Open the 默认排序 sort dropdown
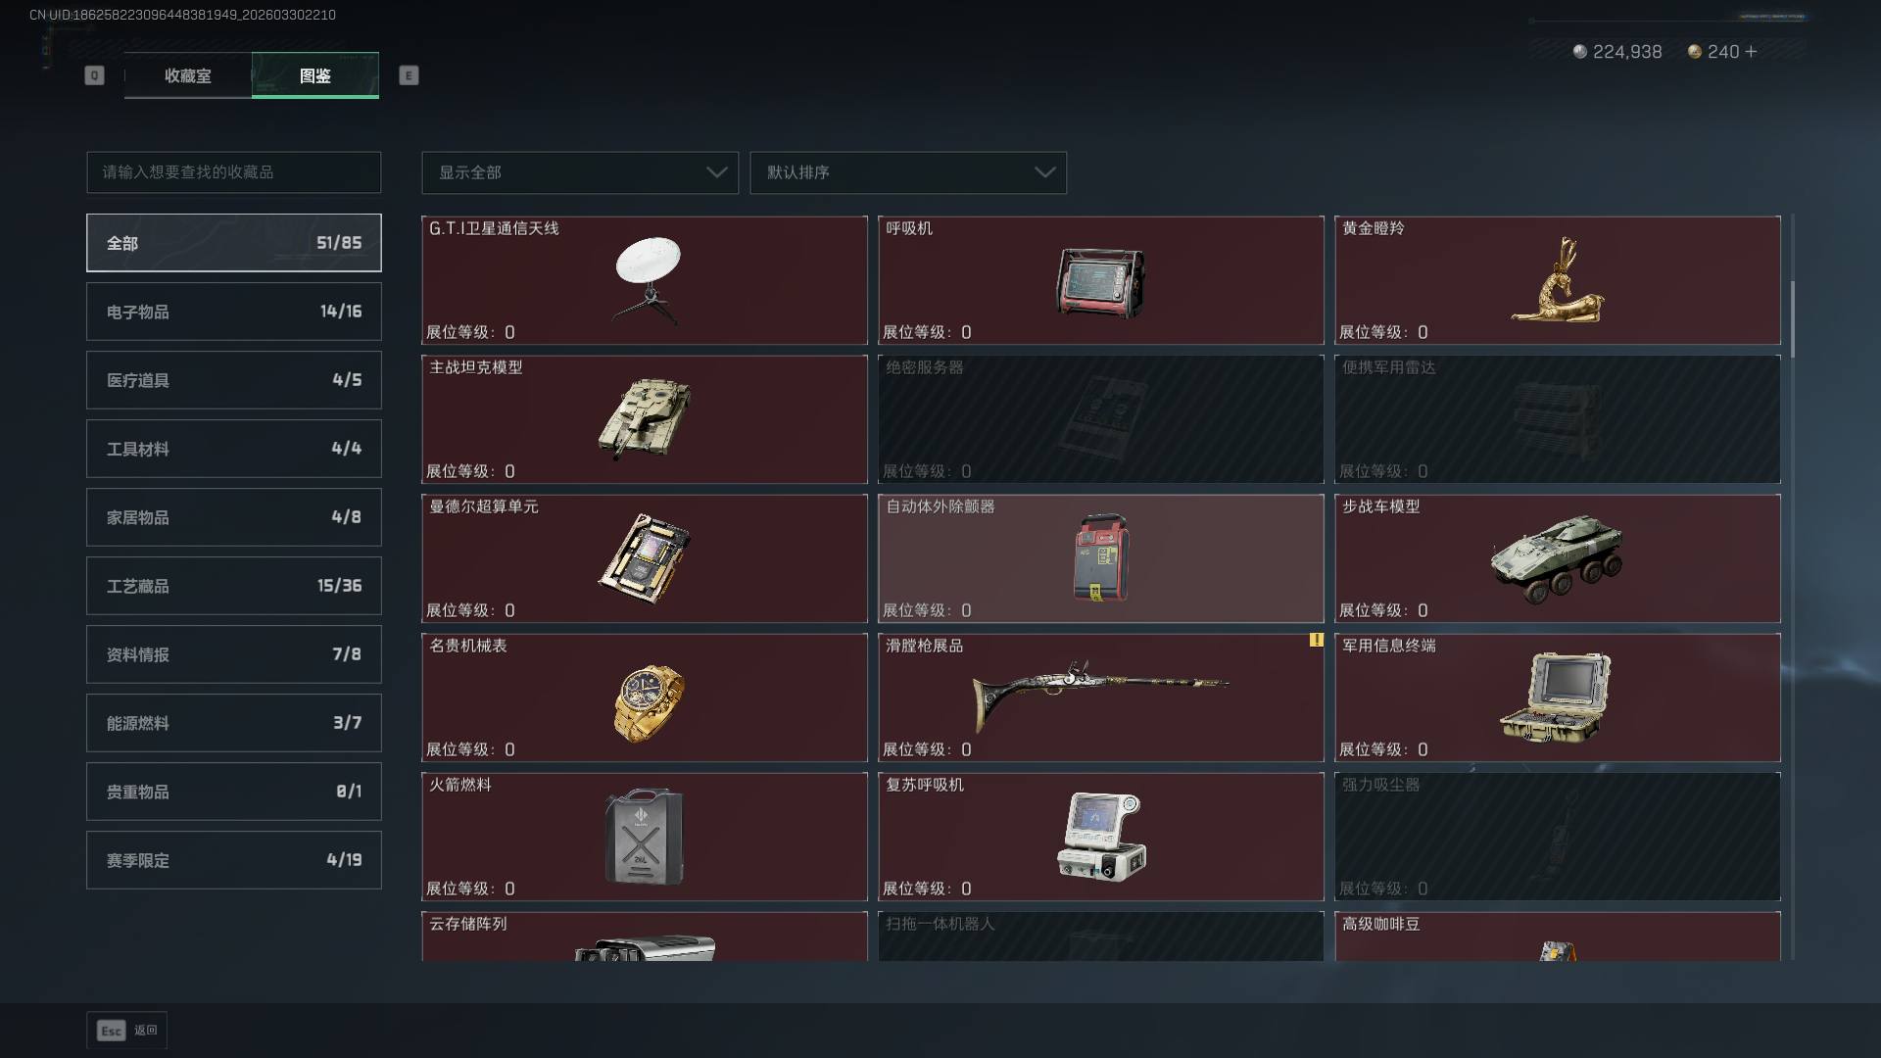The image size is (1881, 1058). tap(908, 172)
